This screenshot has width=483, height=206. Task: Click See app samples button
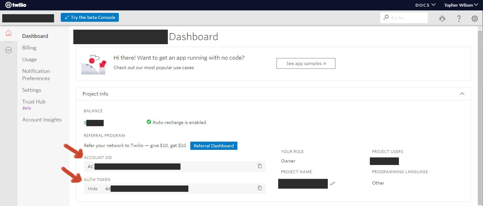(306, 63)
